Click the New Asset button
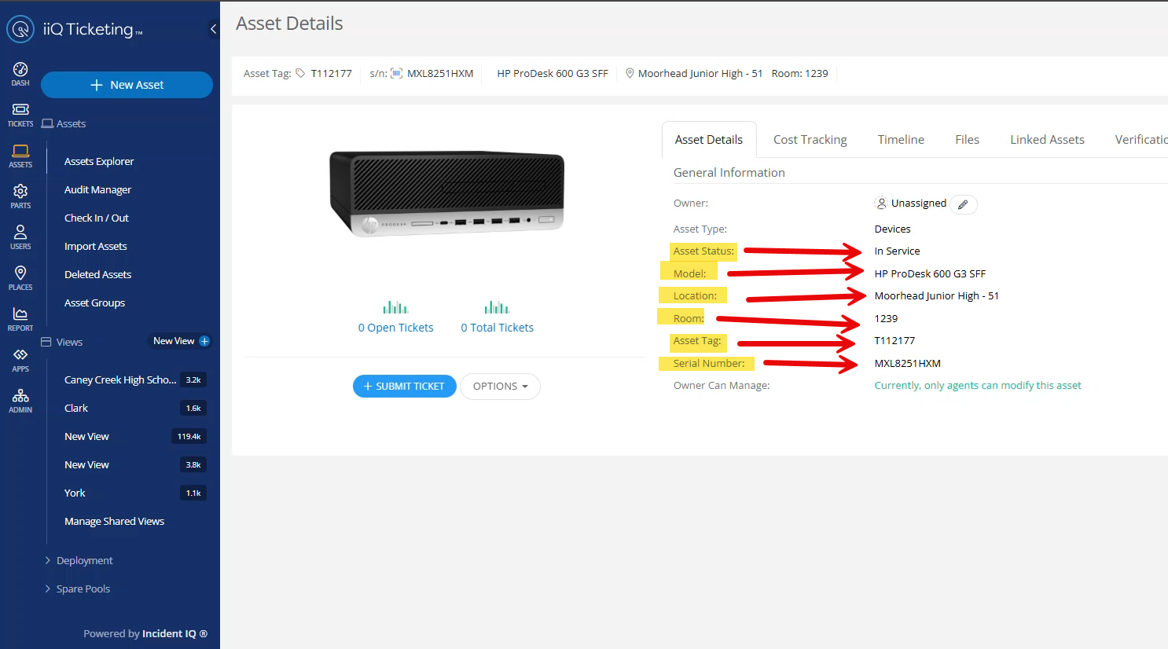This screenshot has width=1168, height=649. (126, 84)
